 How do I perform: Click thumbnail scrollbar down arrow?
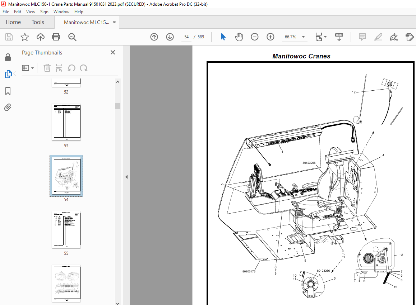point(117,304)
